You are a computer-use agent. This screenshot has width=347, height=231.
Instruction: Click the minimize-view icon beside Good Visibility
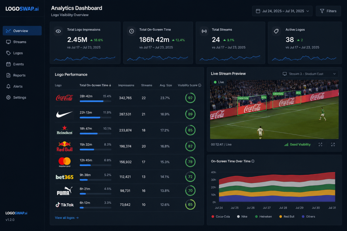pos(320,144)
